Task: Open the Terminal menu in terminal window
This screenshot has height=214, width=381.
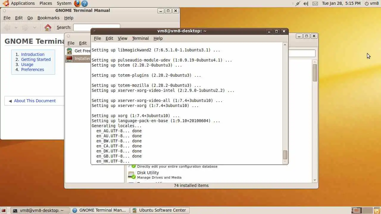Action: (140, 38)
